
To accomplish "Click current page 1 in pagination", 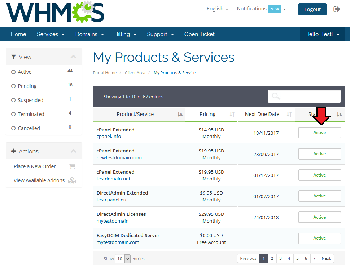I will (x=264, y=258).
